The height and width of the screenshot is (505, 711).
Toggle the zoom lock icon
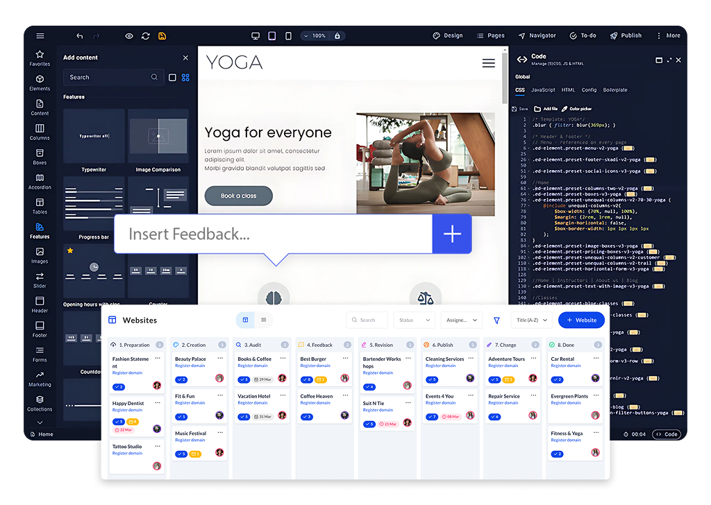click(x=337, y=36)
